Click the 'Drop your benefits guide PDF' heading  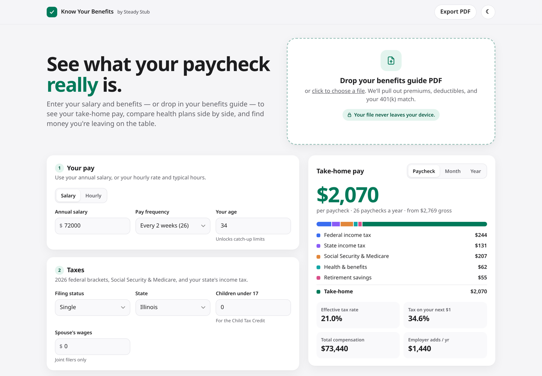tap(391, 81)
